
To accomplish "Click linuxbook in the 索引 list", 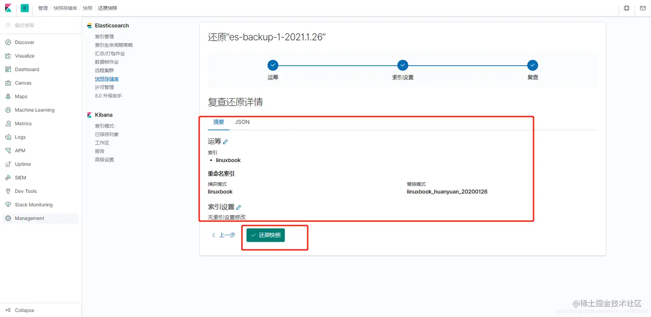I will pyautogui.click(x=228, y=160).
